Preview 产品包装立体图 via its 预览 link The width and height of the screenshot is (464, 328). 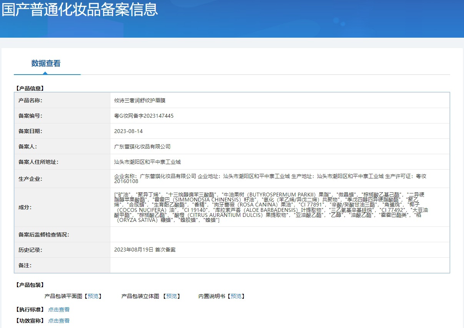click(172, 296)
